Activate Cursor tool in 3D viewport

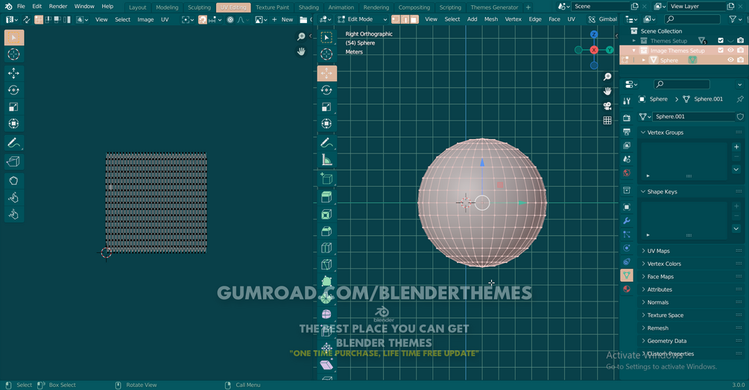coord(326,54)
